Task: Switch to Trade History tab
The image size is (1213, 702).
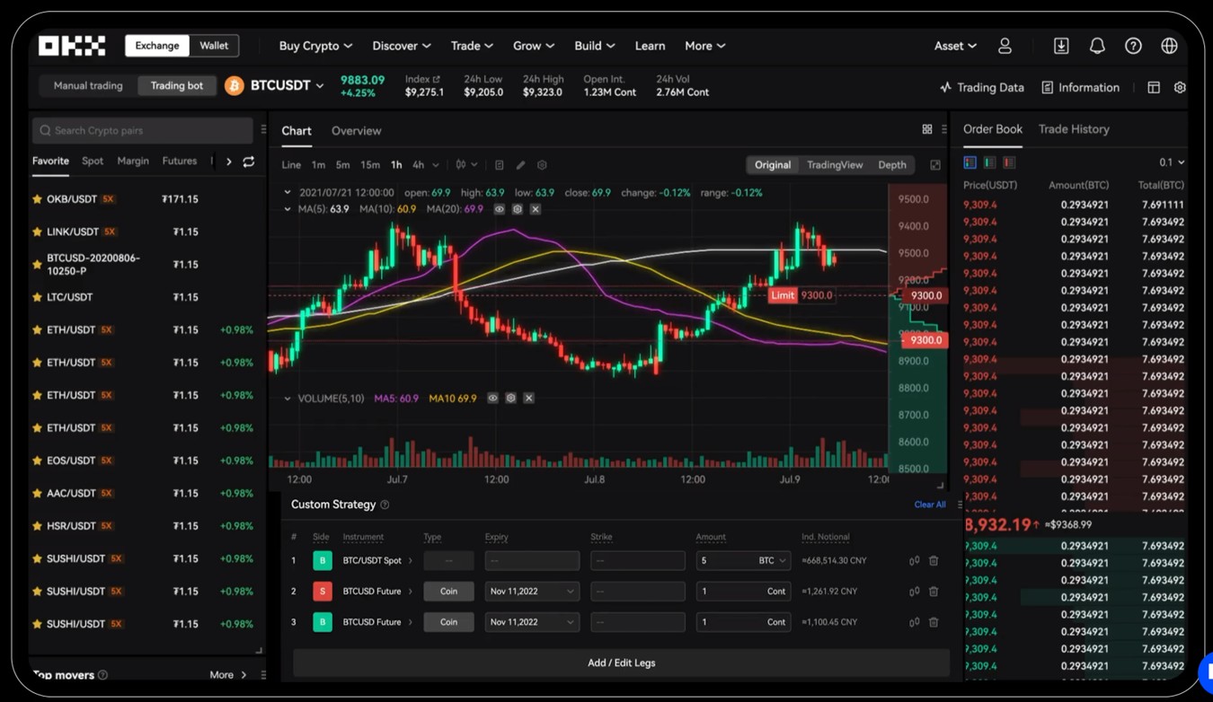Action: pyautogui.click(x=1074, y=129)
